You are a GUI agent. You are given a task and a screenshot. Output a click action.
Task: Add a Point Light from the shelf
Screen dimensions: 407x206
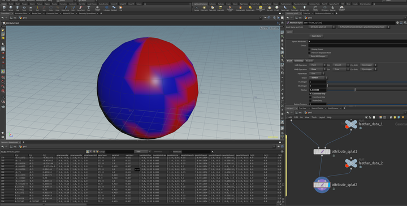coord(204,8)
